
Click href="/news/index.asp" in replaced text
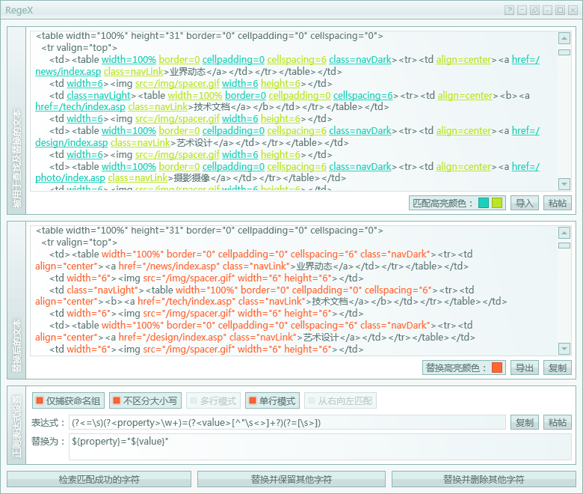coord(167,266)
